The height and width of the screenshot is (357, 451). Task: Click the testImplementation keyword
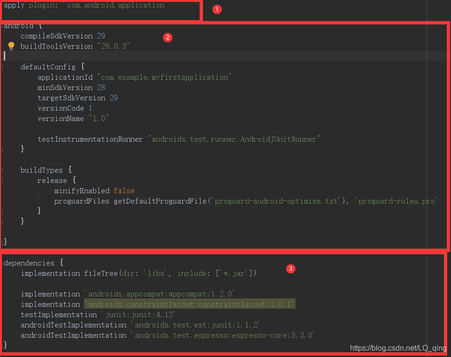(59, 314)
